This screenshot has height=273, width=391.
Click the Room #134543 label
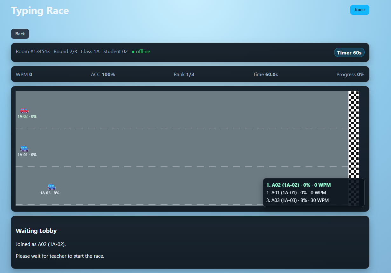click(33, 52)
